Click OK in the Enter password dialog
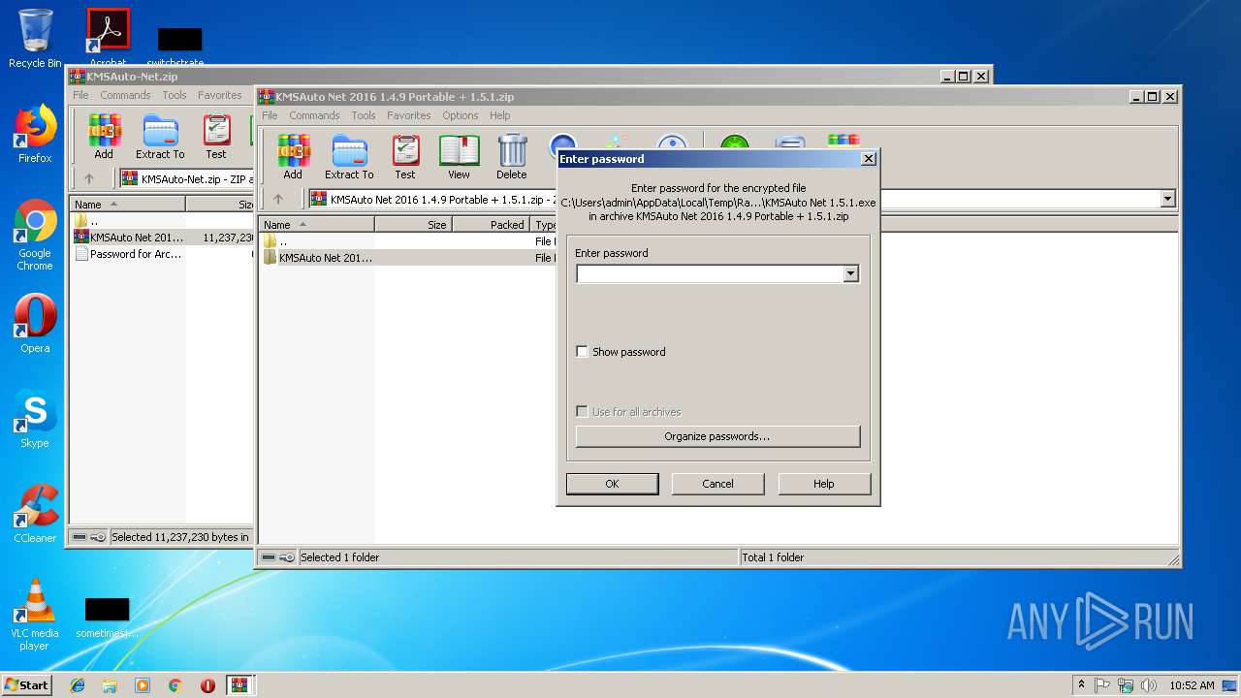 (612, 484)
